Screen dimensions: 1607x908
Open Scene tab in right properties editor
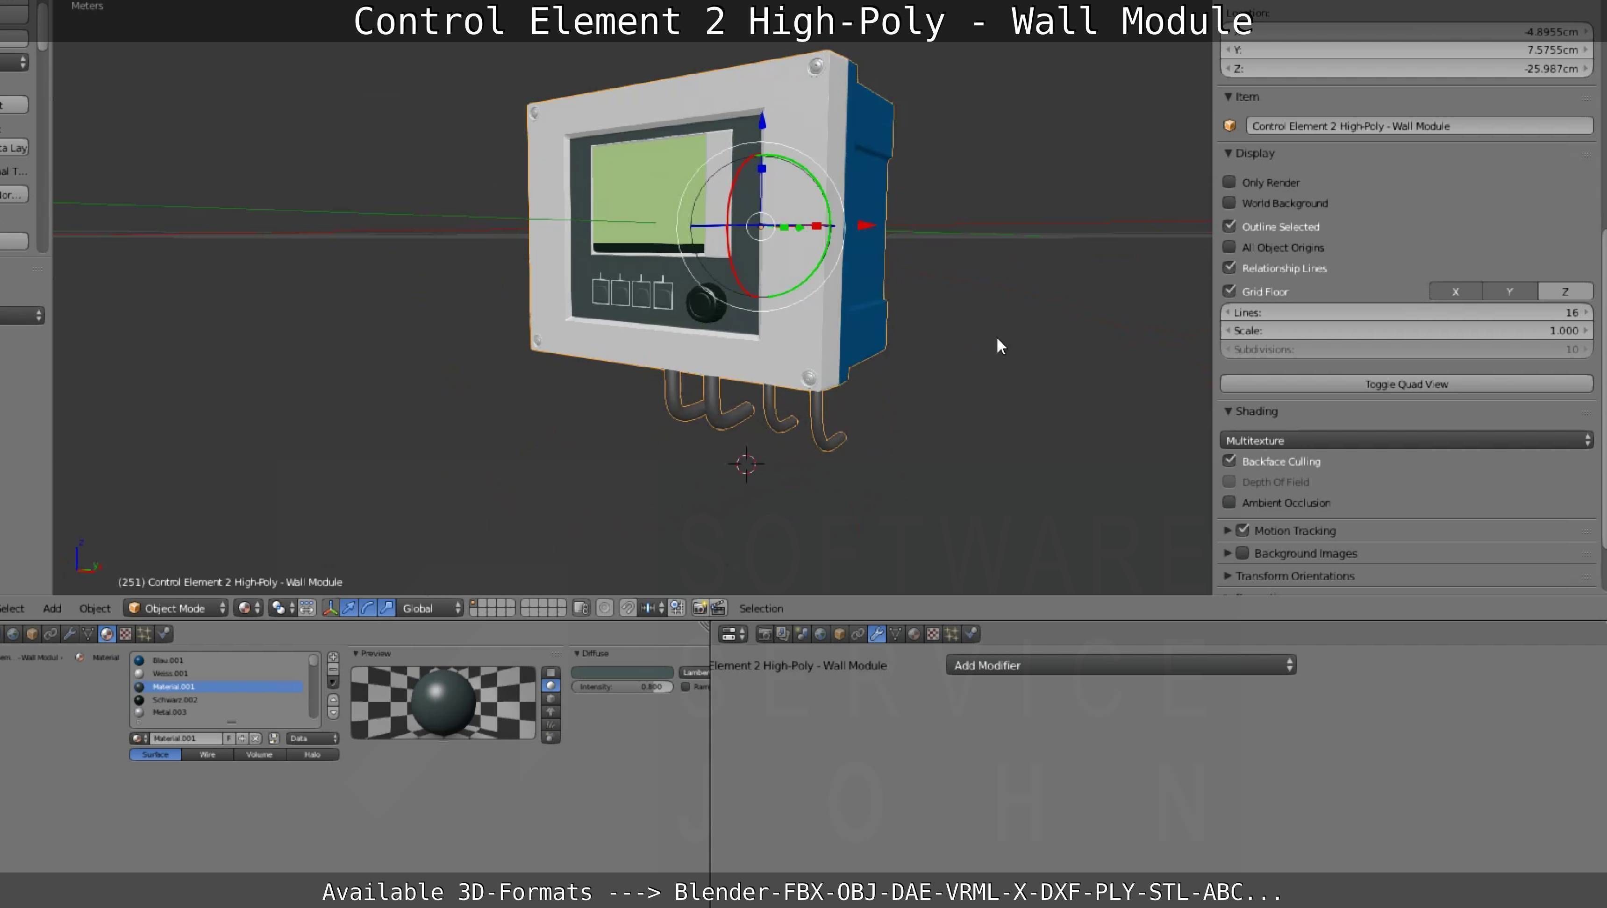pos(802,634)
